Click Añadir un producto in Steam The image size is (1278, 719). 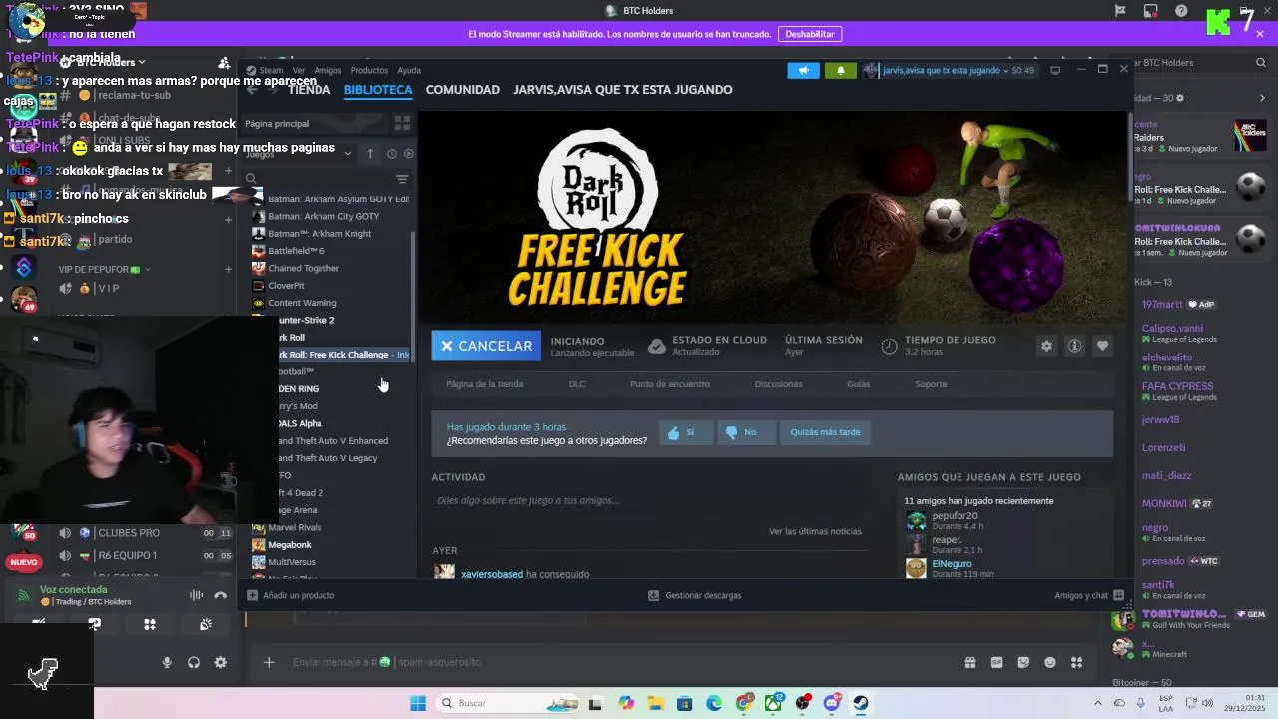[291, 595]
